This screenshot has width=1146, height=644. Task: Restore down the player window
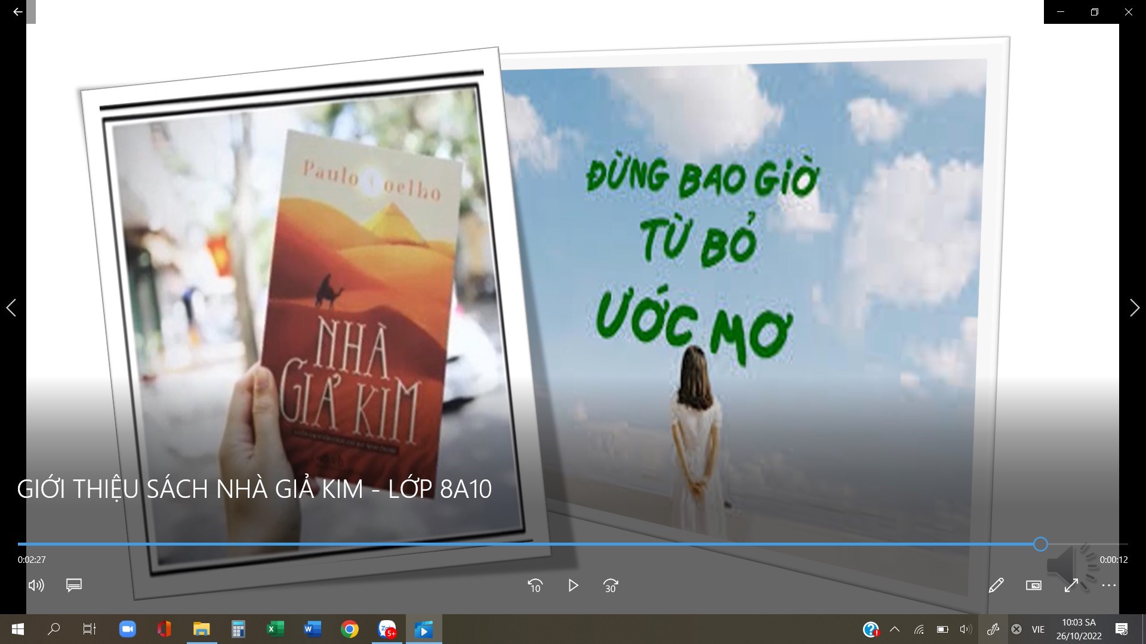(1095, 12)
